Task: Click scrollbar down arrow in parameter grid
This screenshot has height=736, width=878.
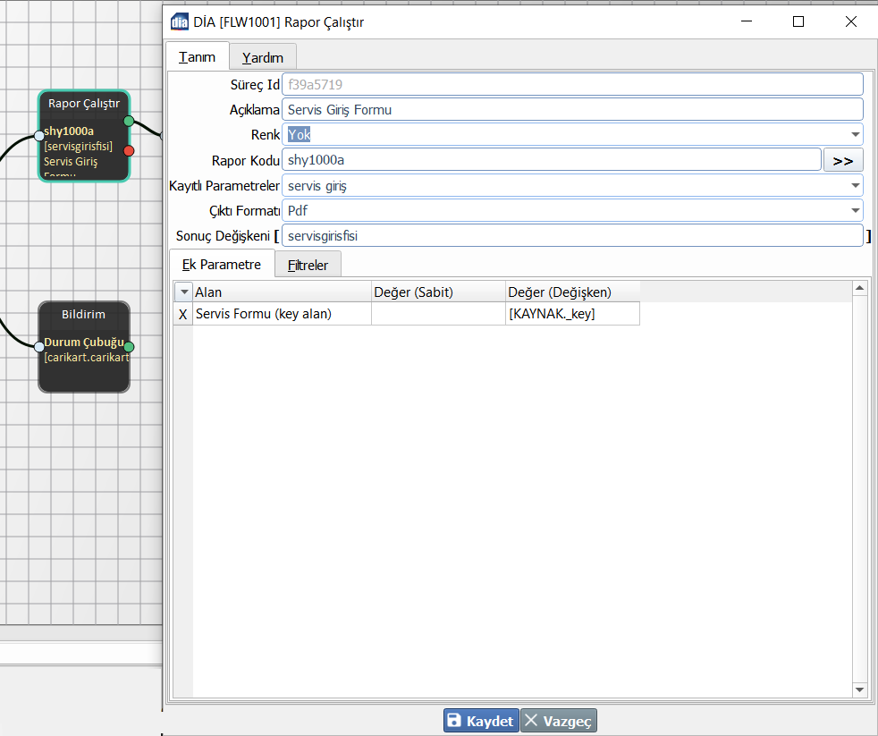Action: coord(860,689)
